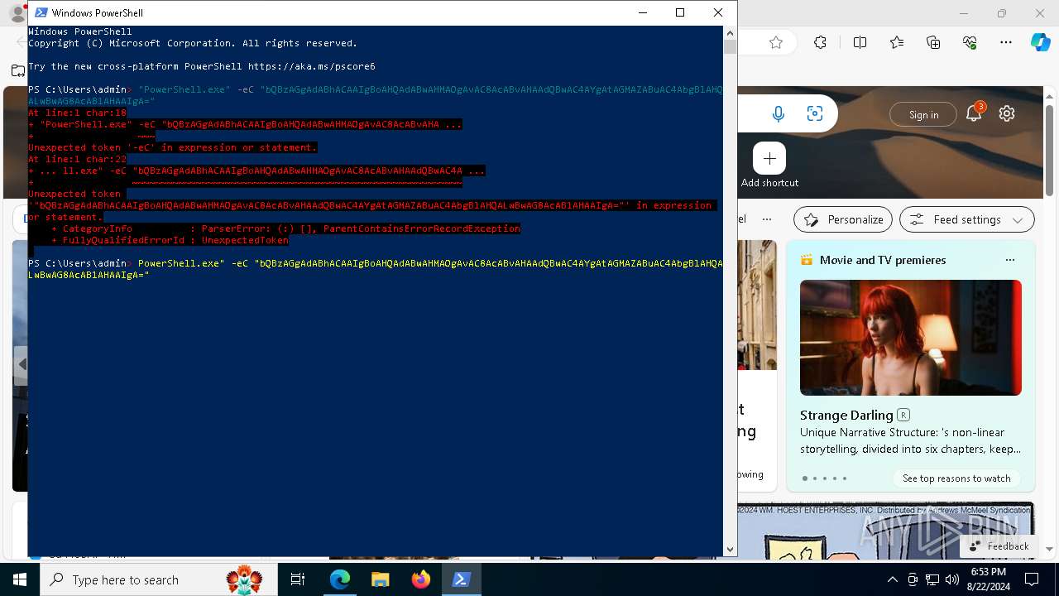
Task: Open Edge Collections panel
Action: pyautogui.click(x=933, y=42)
